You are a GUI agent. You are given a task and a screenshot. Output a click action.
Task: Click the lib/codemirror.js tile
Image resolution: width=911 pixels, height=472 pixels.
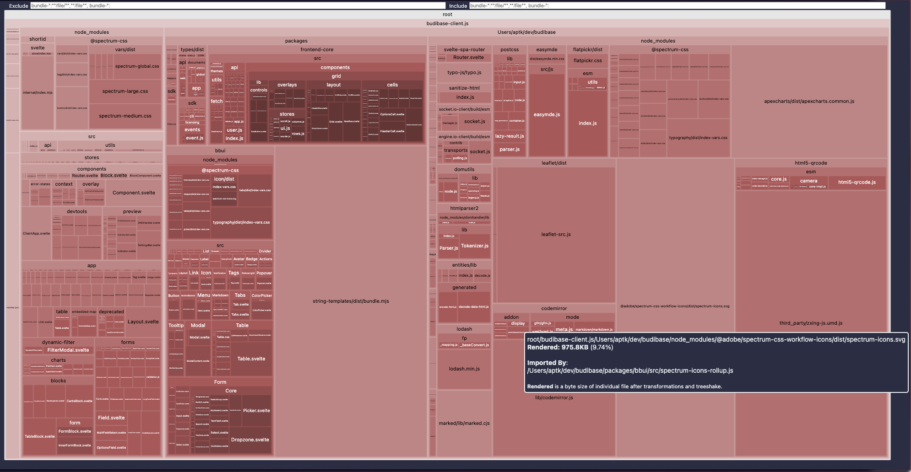point(554,397)
